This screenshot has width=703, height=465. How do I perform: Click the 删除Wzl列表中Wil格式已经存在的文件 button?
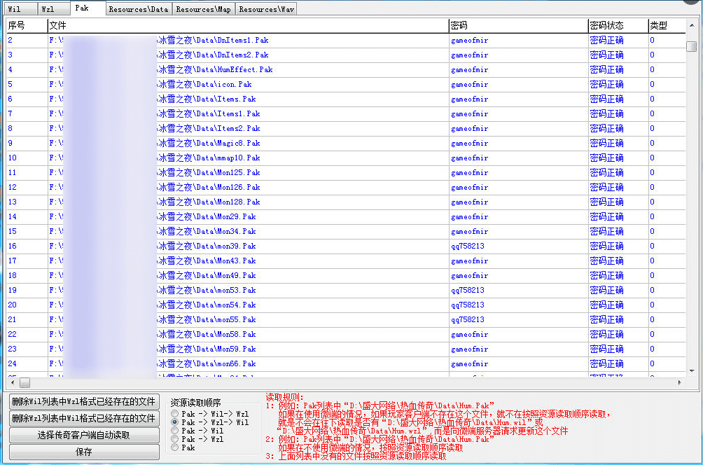click(84, 419)
